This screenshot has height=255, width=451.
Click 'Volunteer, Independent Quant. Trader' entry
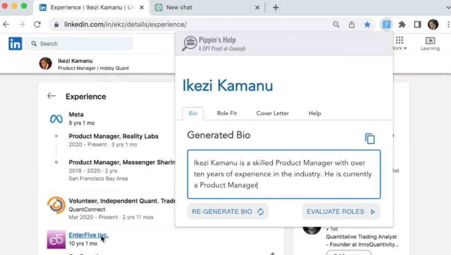pyautogui.click(x=122, y=201)
